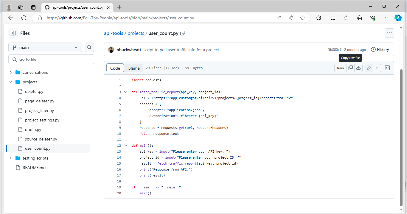
Task: Open the more options ellipsis menu
Action: tap(389, 33)
